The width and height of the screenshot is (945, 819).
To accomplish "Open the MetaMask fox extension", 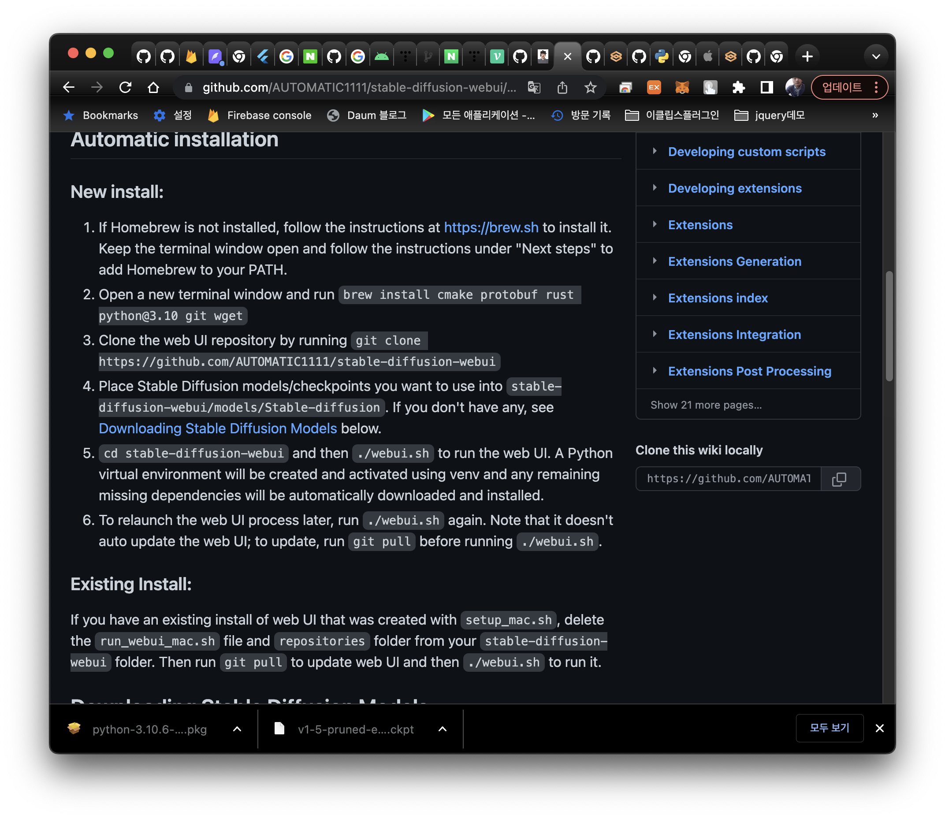I will (x=682, y=87).
